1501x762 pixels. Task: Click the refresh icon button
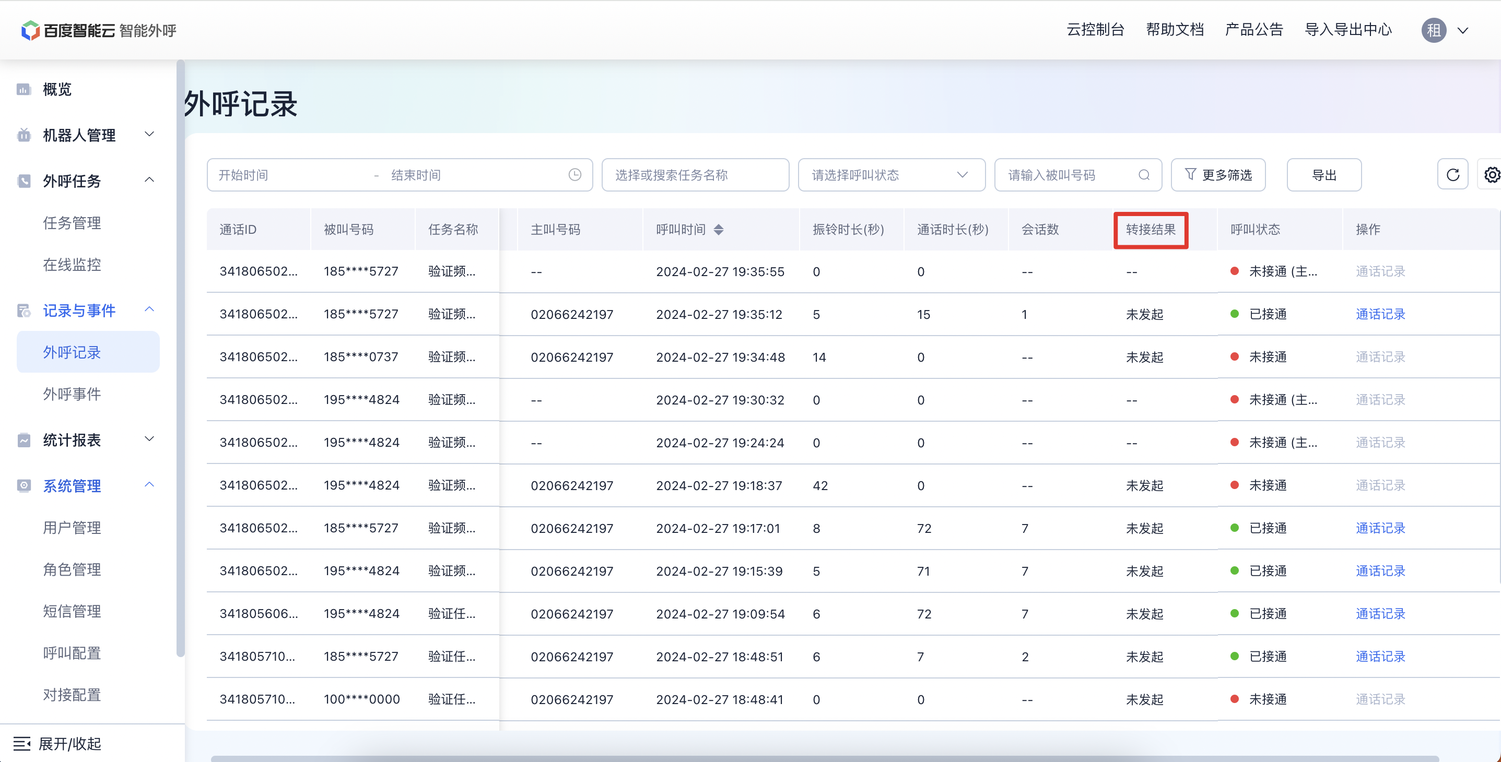(x=1452, y=175)
